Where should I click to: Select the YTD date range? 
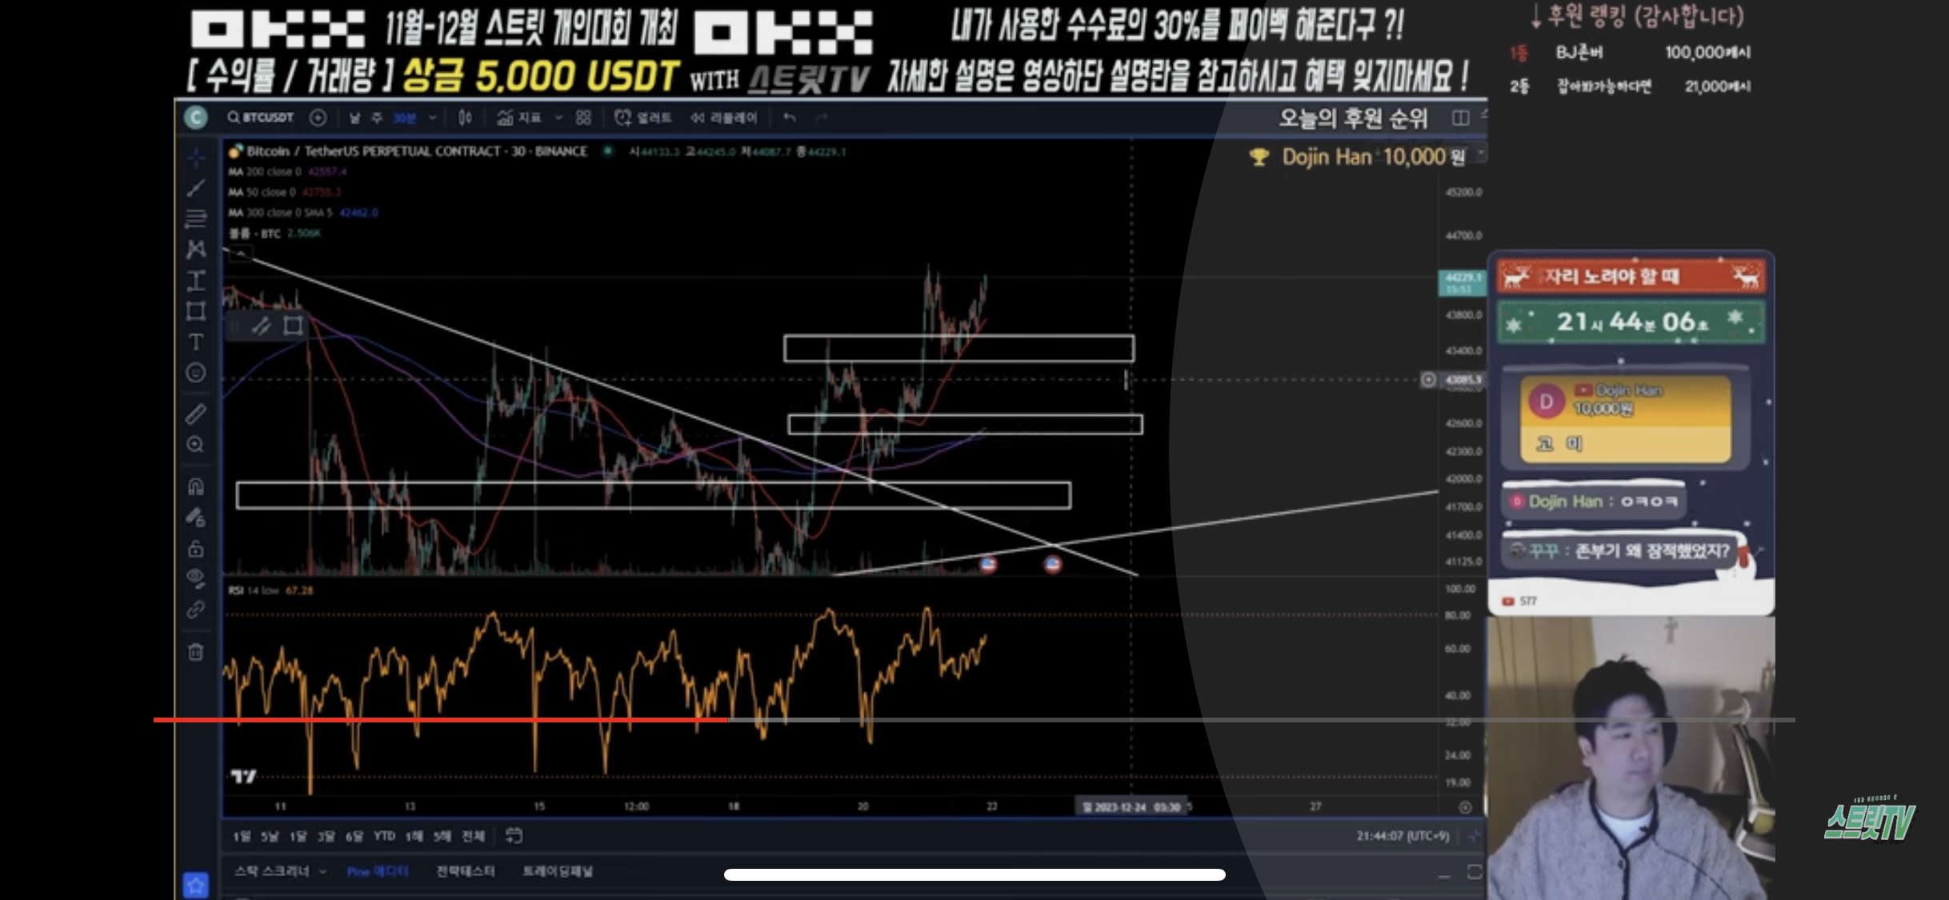[x=385, y=836]
